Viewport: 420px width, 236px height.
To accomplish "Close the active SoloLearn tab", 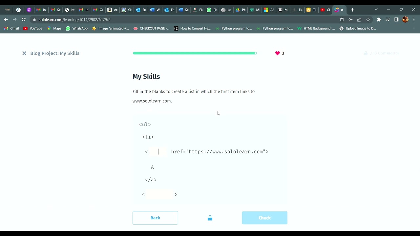I will [x=342, y=10].
